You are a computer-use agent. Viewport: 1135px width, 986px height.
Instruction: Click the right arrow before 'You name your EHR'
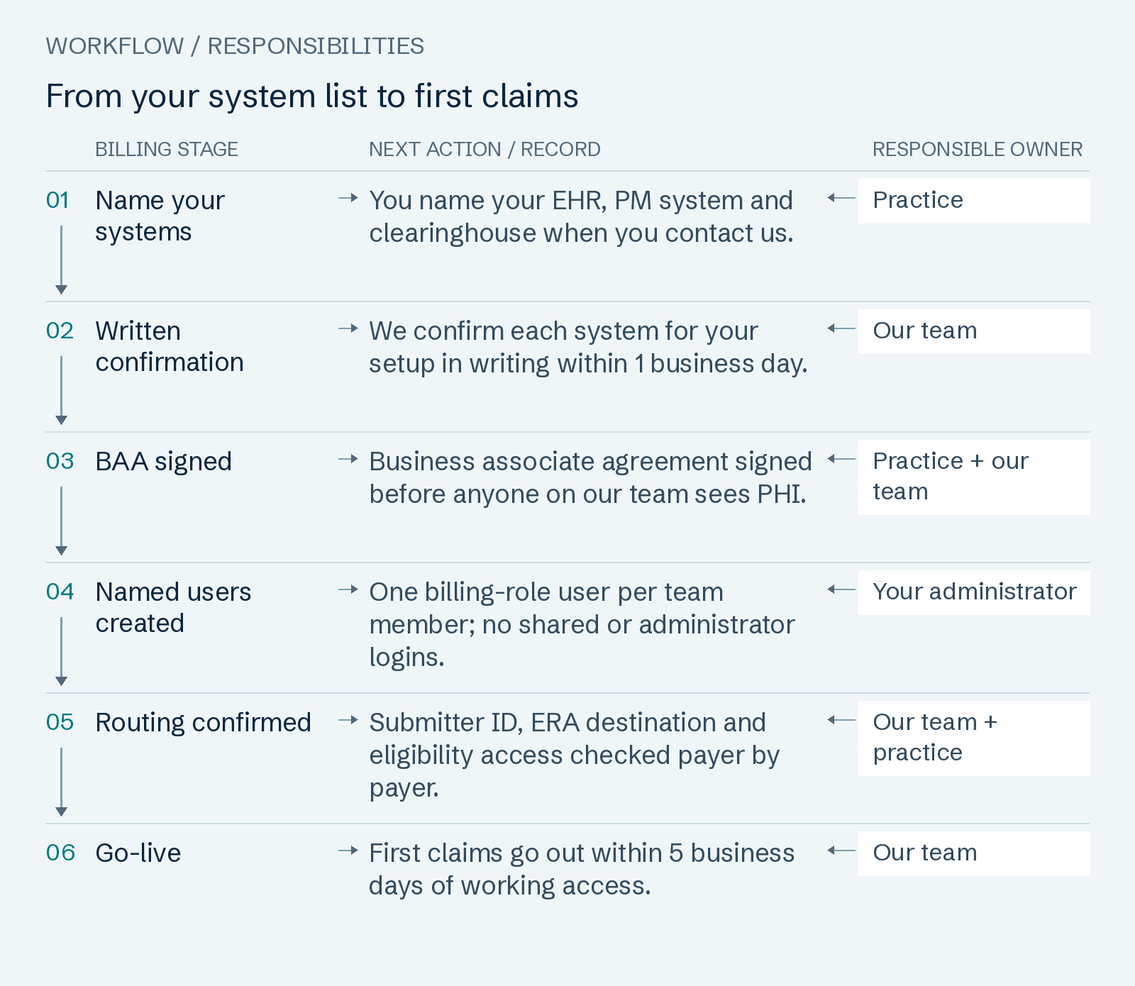click(x=348, y=198)
